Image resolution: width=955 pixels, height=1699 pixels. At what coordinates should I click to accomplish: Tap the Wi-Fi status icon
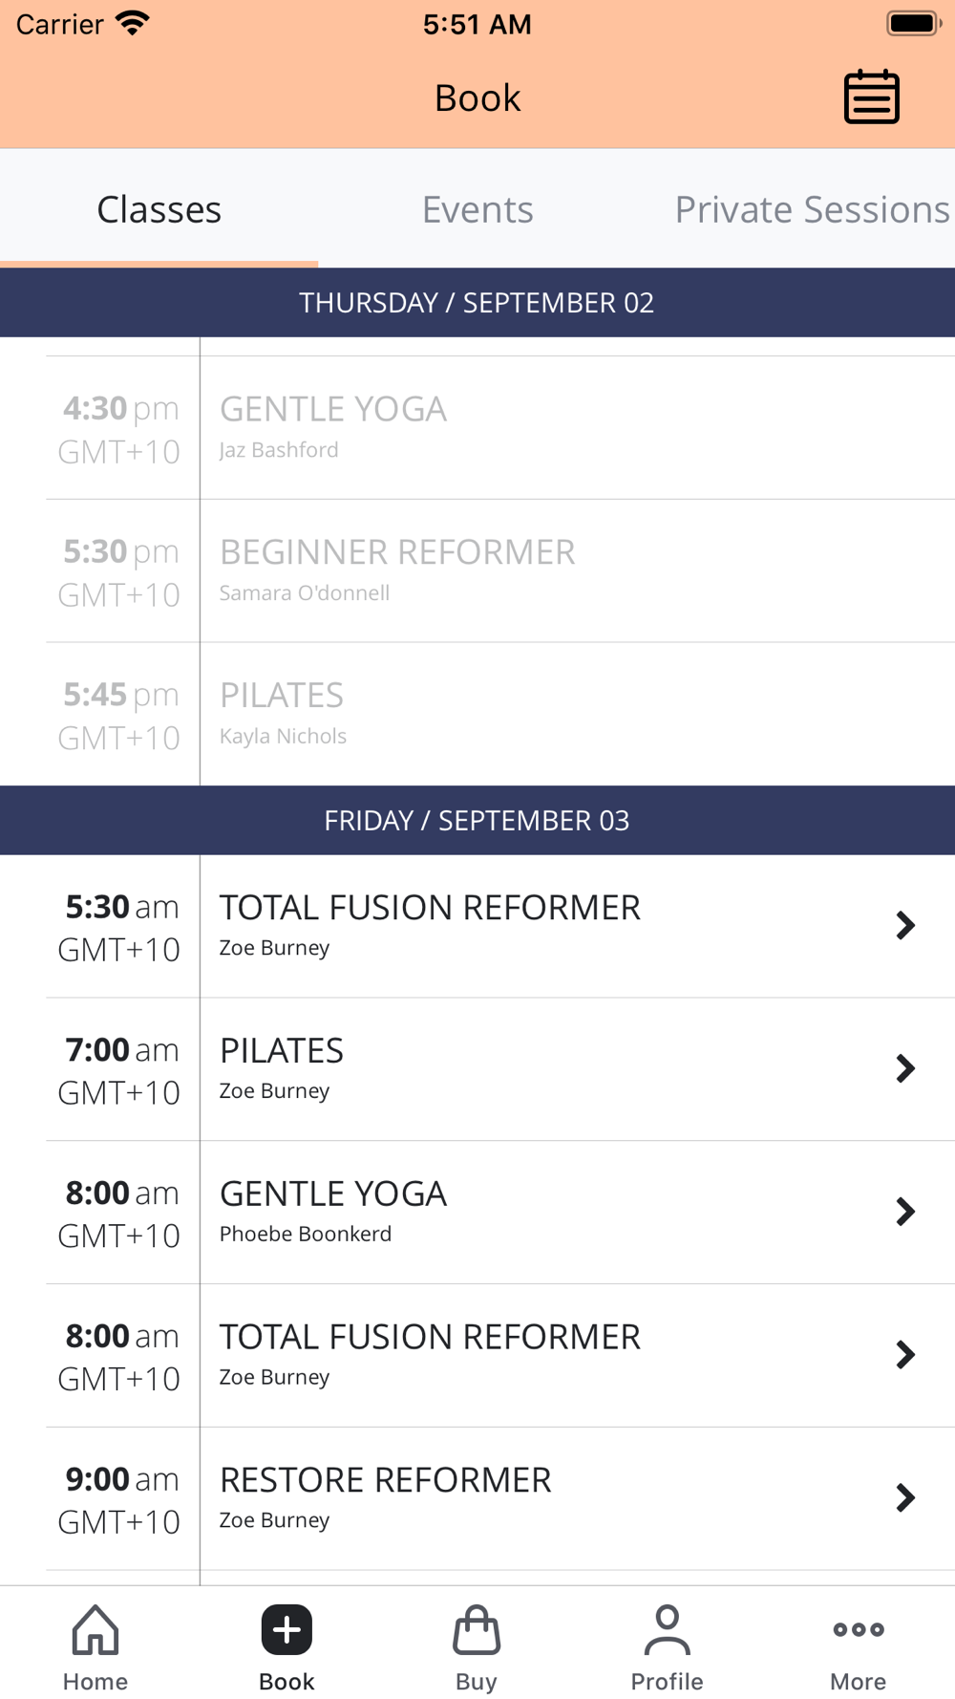click(133, 23)
